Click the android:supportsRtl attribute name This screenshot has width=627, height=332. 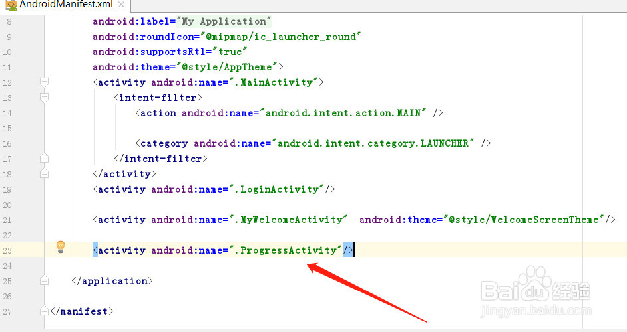(149, 52)
